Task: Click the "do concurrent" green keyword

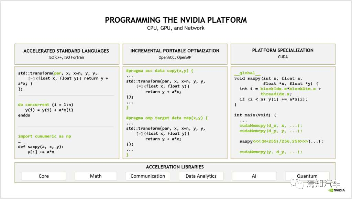Action: tap(34, 104)
